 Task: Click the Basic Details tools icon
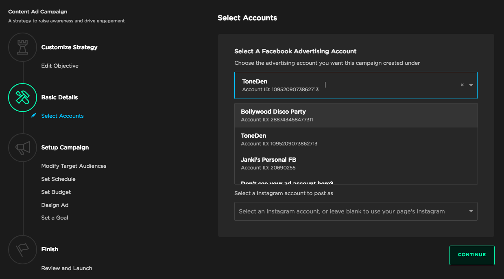click(23, 97)
